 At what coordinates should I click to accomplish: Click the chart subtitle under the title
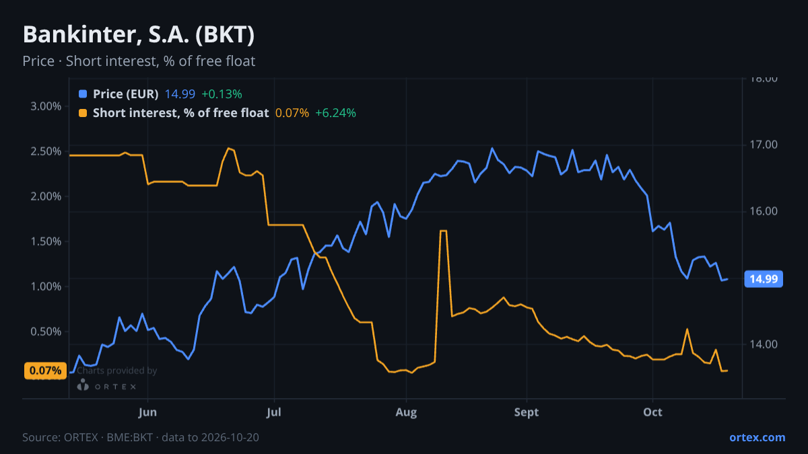point(139,61)
